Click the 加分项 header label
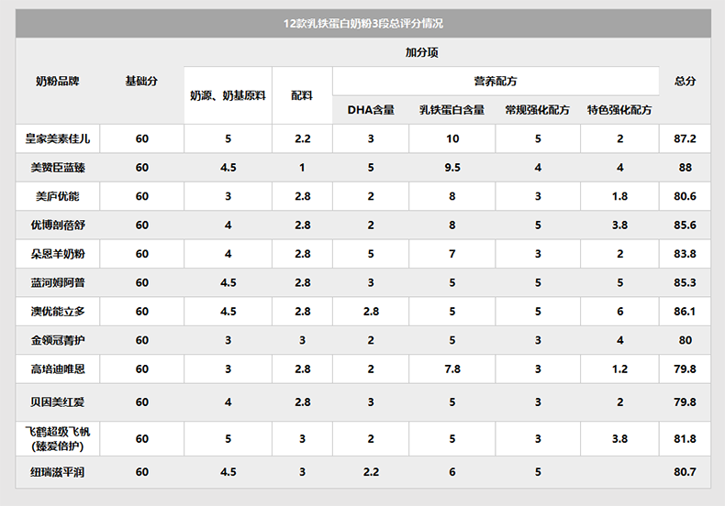725x506 pixels. [421, 52]
